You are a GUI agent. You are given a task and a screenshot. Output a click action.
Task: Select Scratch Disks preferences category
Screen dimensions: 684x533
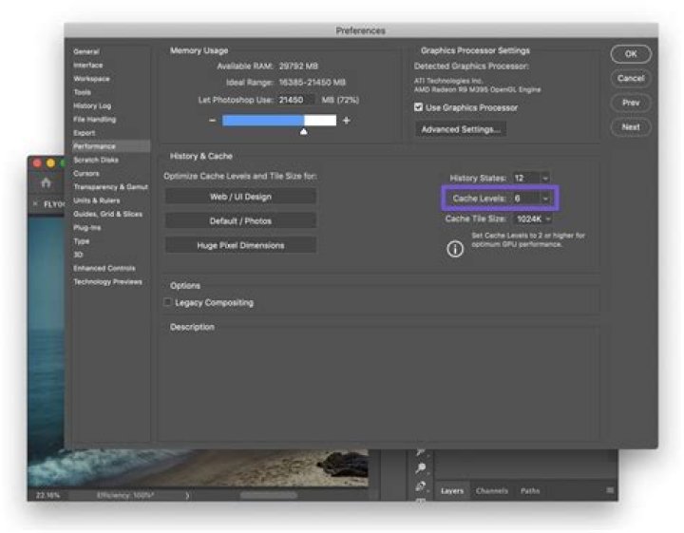[96, 160]
